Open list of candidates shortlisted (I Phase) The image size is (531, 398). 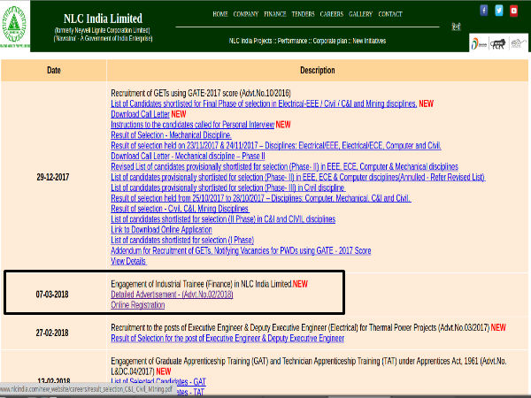pos(182,241)
